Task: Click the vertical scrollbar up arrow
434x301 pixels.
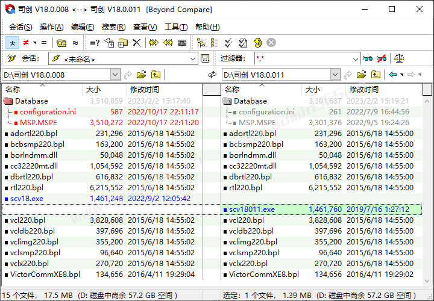Action: point(427,102)
